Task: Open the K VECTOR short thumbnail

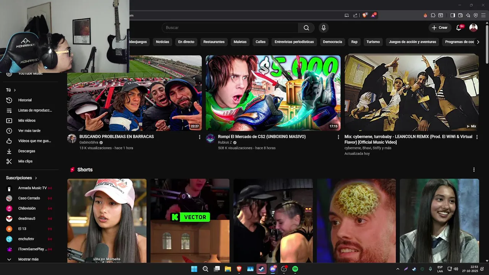Action: pos(190,221)
